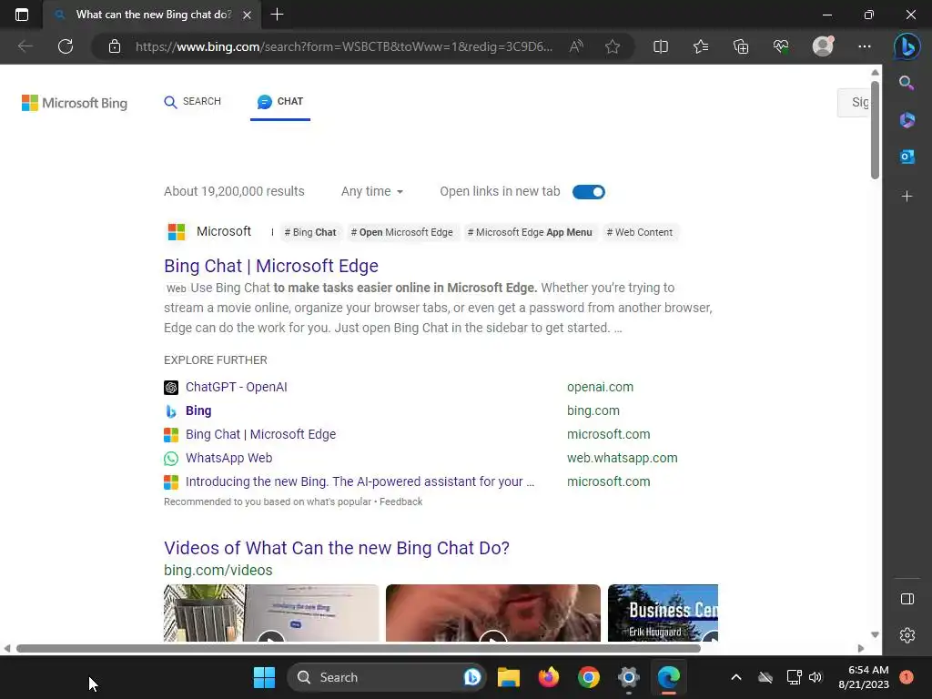
Task: Open Bing Chat sidebar button
Action: (907, 46)
